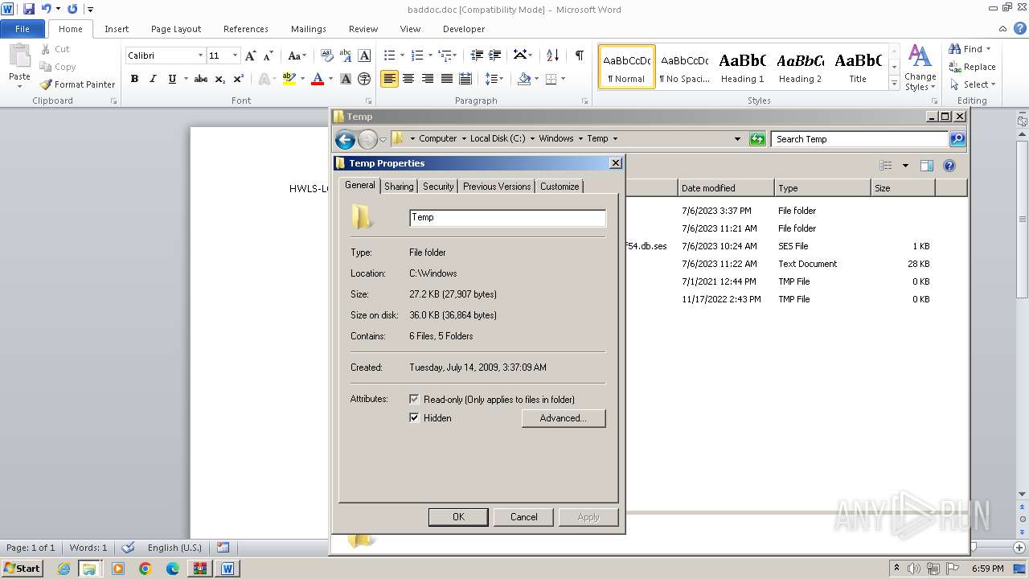Click the search magnifier in Temp window

957,139
